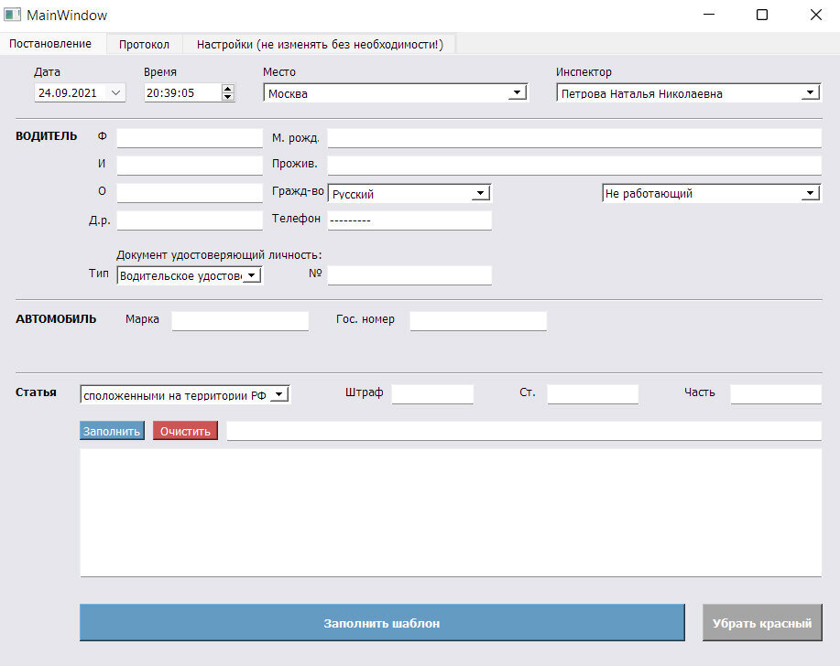The width and height of the screenshot is (840, 666).
Task: Click the document № field
Action: (x=409, y=275)
